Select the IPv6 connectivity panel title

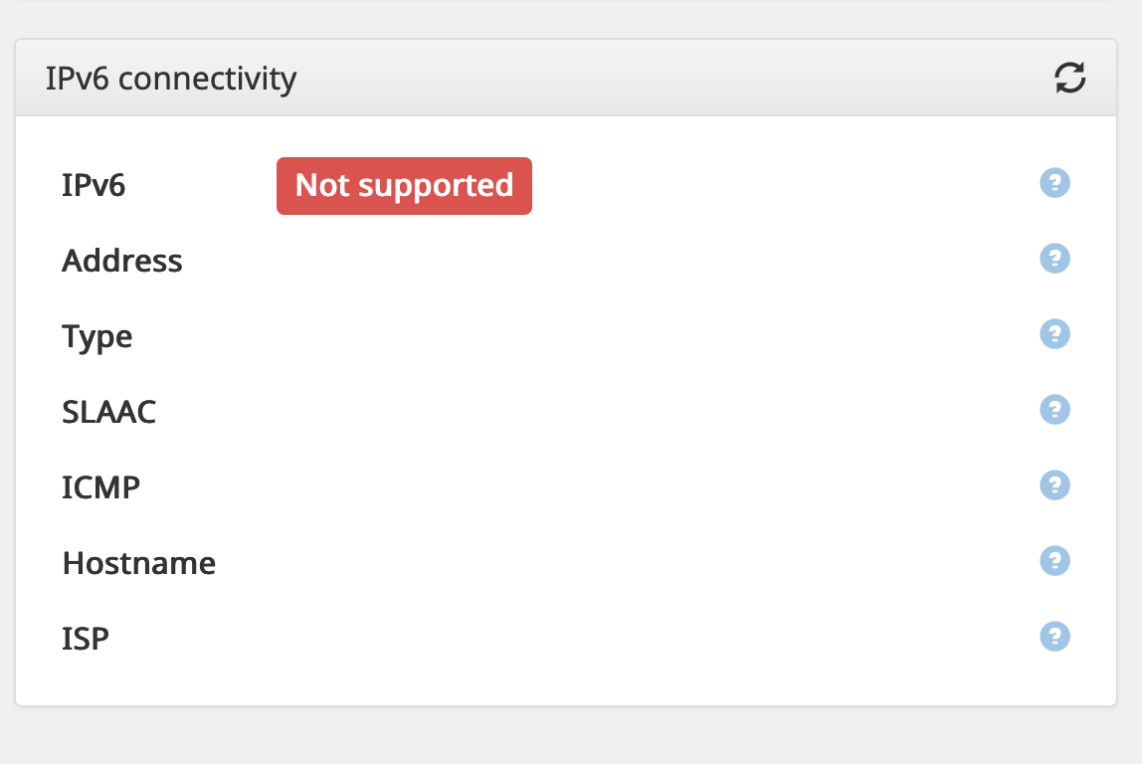171,78
